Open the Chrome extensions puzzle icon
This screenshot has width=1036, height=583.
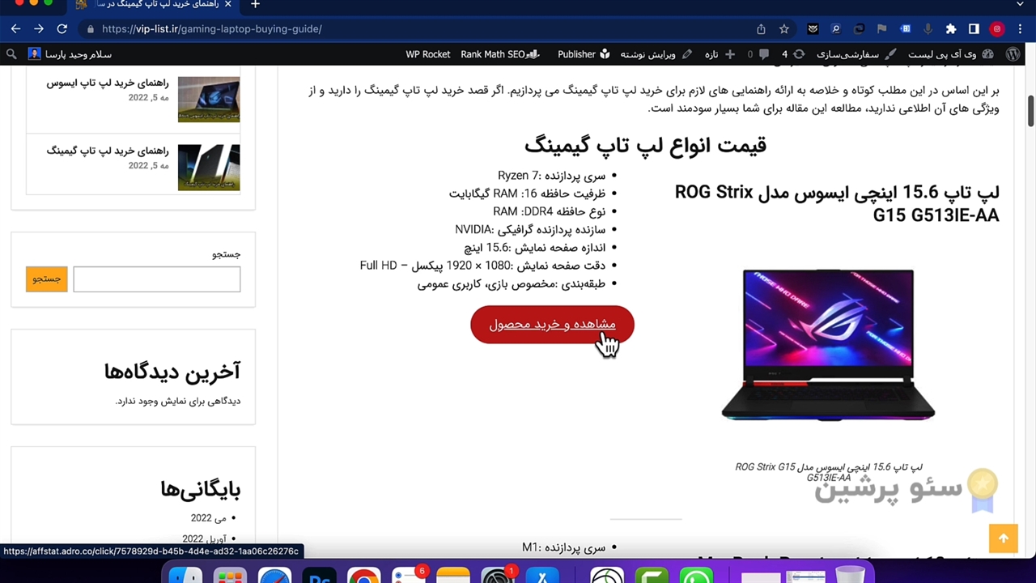coord(951,28)
